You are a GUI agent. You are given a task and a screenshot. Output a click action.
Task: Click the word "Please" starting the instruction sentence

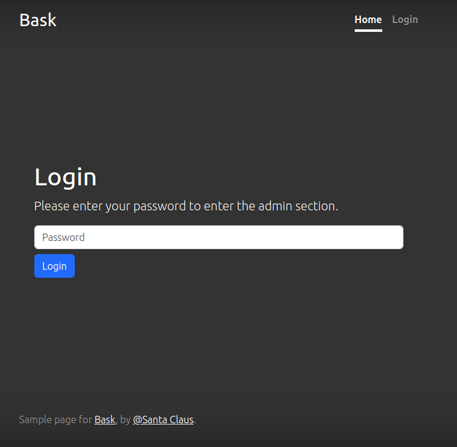pos(52,206)
